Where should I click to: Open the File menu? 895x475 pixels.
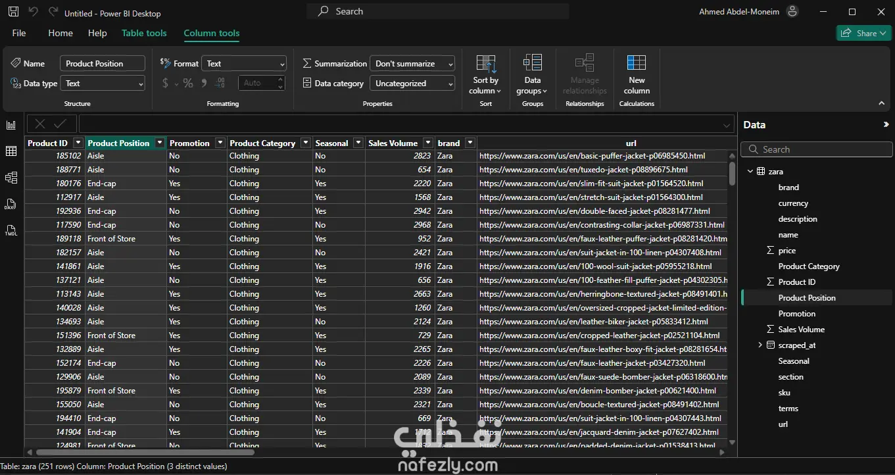(19, 33)
